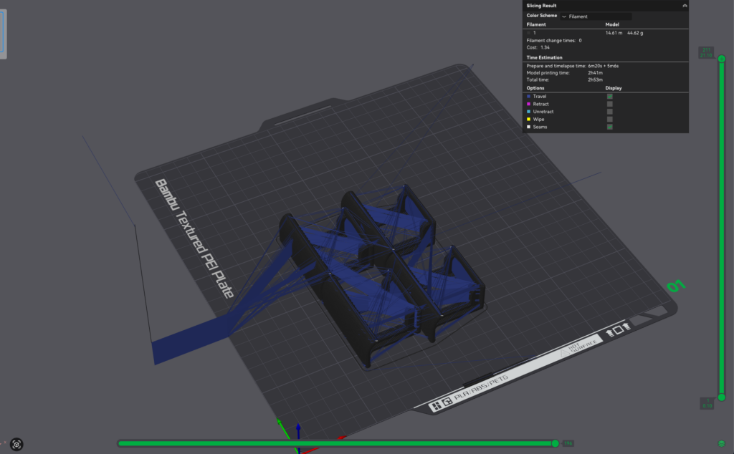Click the top layer slider handle

(721, 59)
